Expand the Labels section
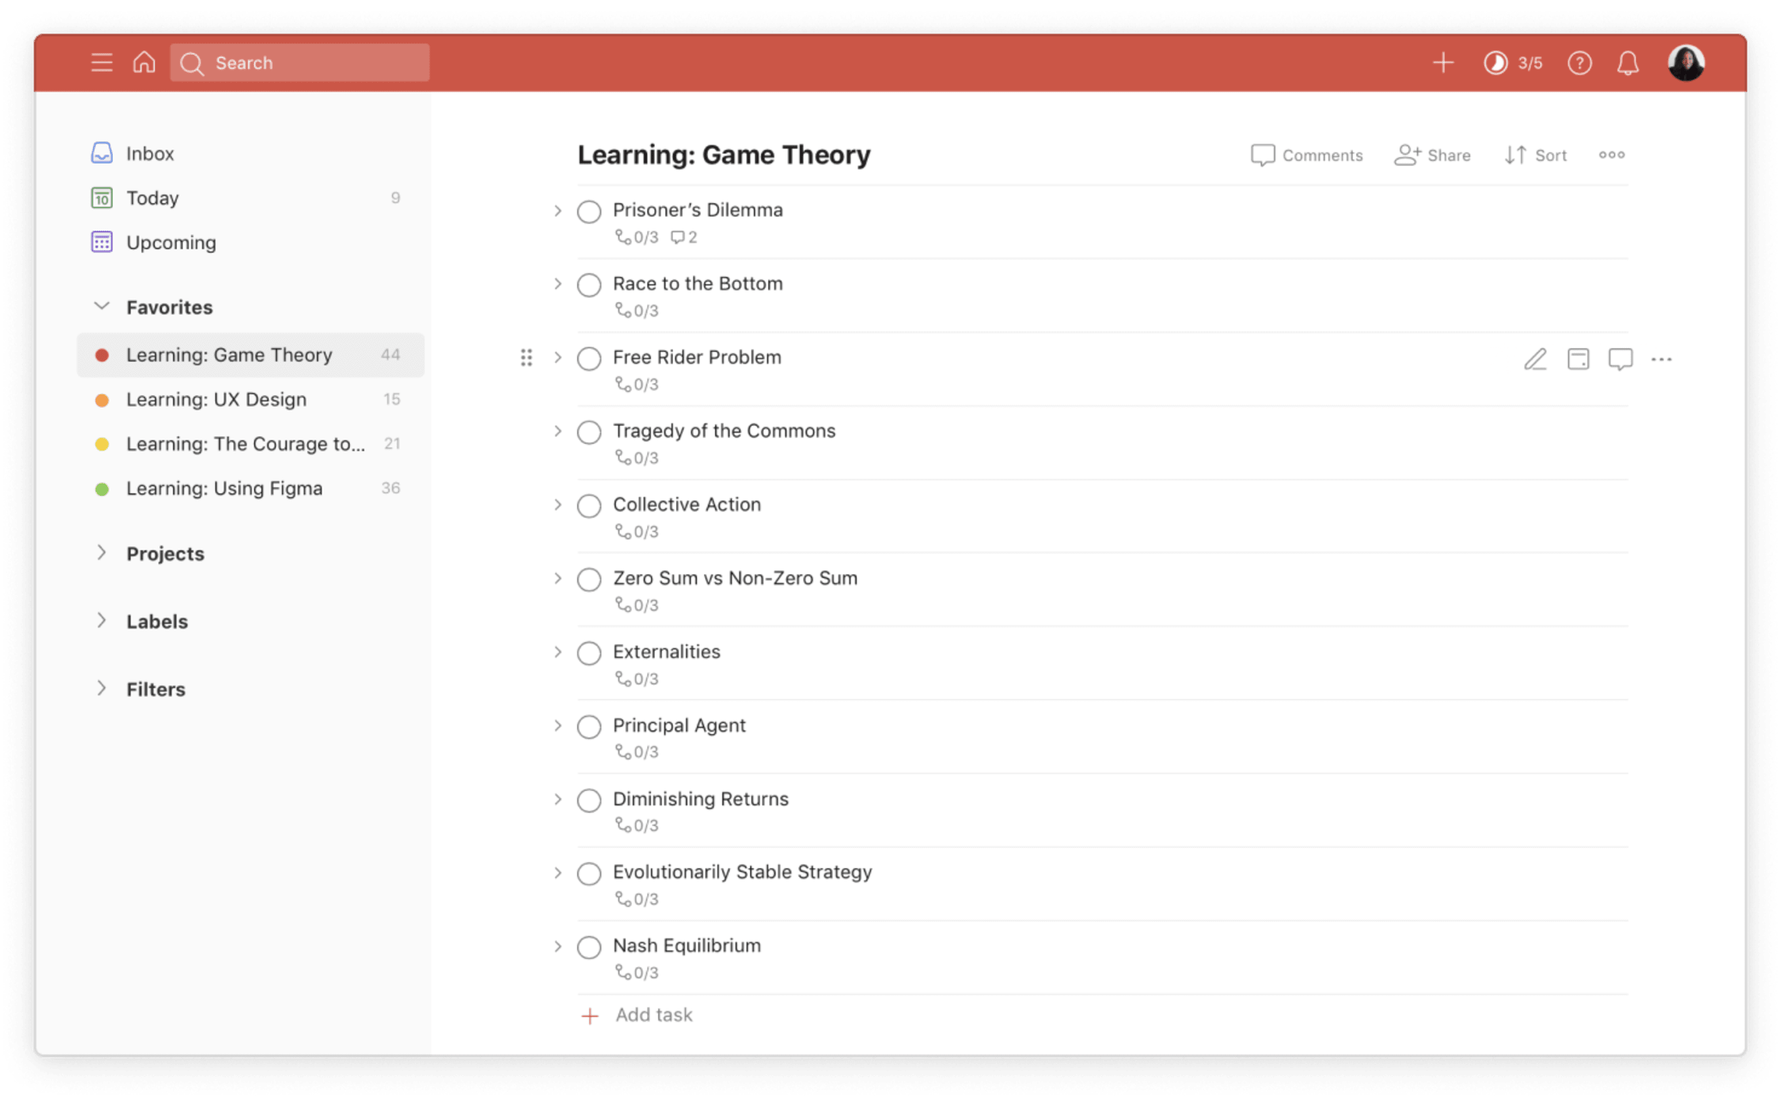 point(102,620)
